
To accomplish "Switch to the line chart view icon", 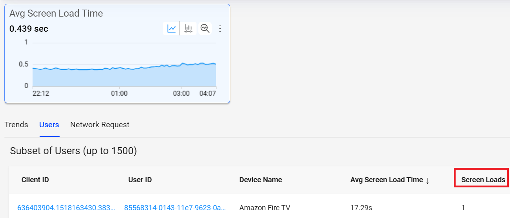I will 171,28.
